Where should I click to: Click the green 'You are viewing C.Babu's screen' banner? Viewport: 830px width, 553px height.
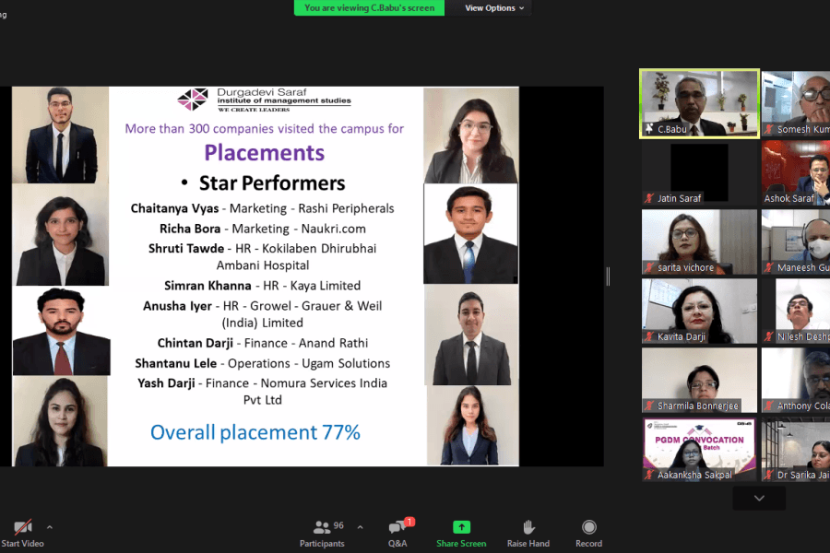point(370,8)
